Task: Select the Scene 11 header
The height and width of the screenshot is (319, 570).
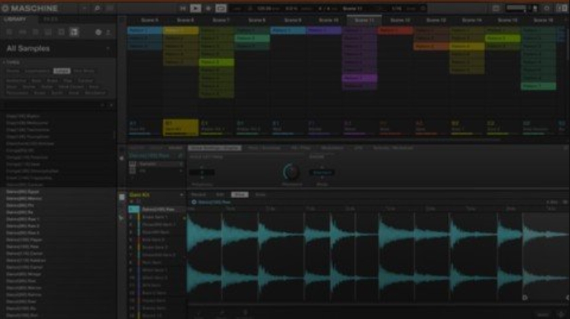Action: [x=364, y=20]
